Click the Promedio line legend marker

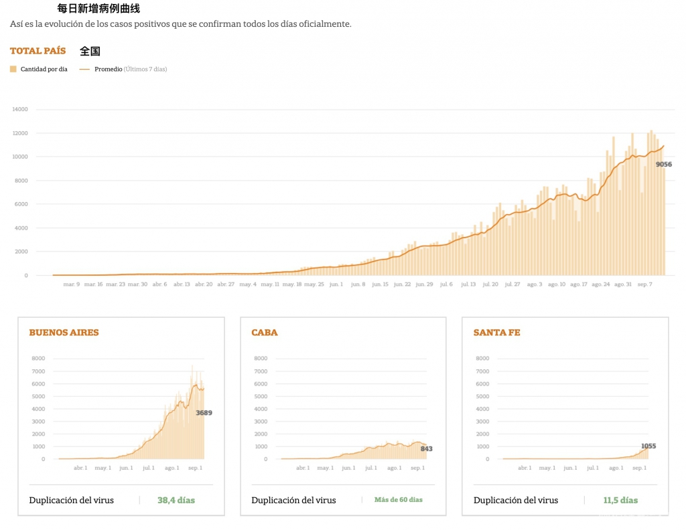click(84, 69)
